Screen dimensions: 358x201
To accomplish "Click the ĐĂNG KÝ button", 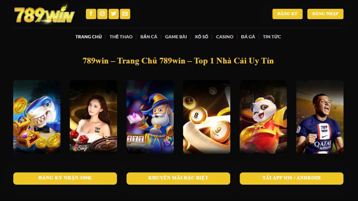I will pos(287,14).
